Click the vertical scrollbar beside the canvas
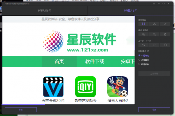175x116 pixels. click(135, 33)
